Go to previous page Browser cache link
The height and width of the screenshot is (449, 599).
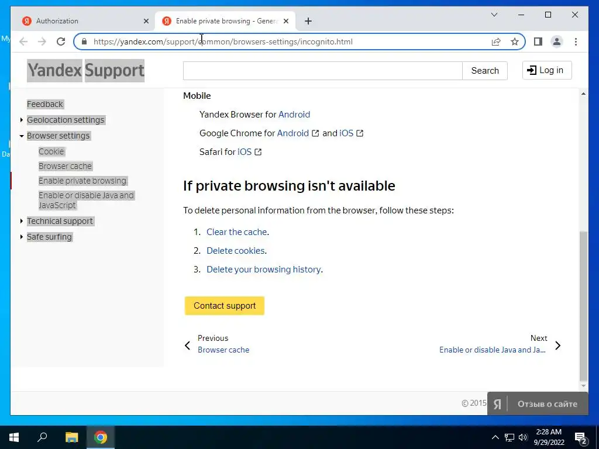coord(223,350)
